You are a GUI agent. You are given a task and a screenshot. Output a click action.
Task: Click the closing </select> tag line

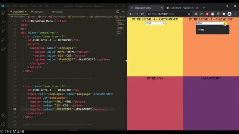pyautogui.click(x=34, y=67)
